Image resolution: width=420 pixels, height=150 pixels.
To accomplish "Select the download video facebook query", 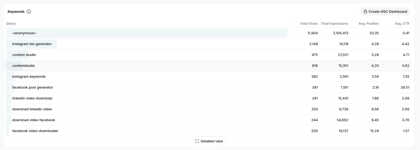I will [33, 120].
